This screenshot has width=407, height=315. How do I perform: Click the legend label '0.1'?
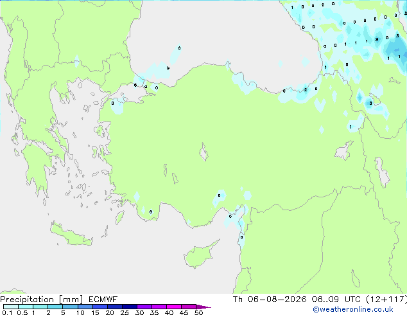tap(7, 312)
